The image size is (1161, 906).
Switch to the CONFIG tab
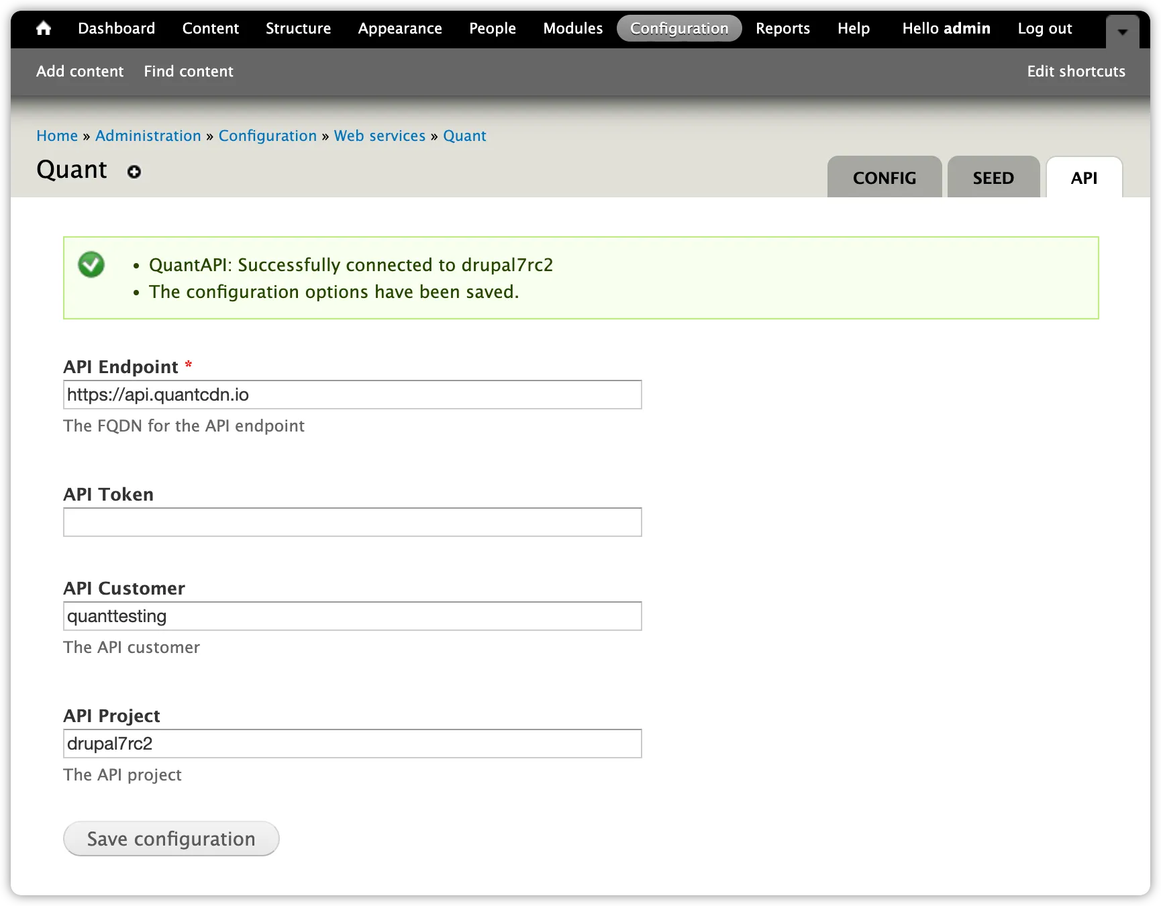tap(884, 177)
